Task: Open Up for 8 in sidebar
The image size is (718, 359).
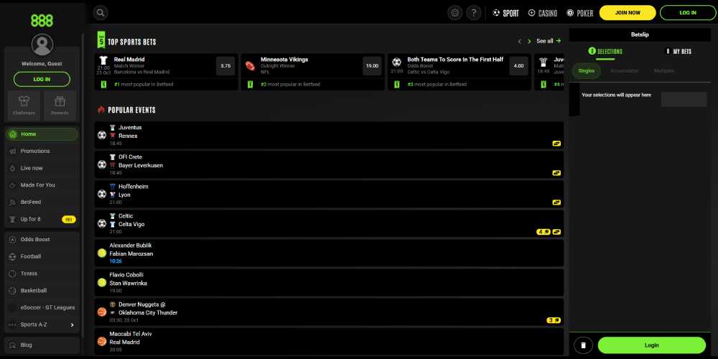Action: pos(42,219)
